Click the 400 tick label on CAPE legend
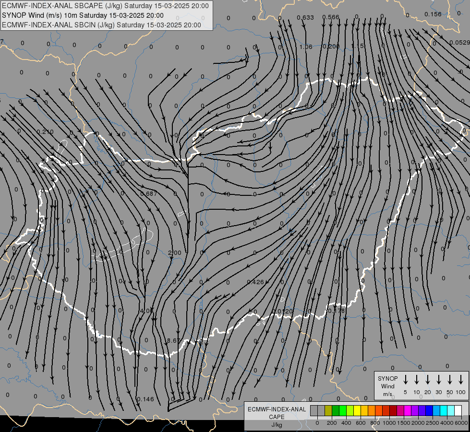 (x=346, y=423)
